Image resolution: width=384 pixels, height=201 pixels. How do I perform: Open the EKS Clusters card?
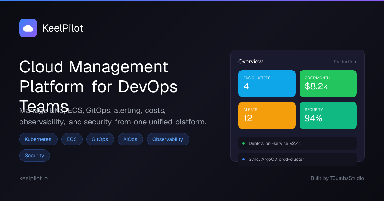(267, 84)
